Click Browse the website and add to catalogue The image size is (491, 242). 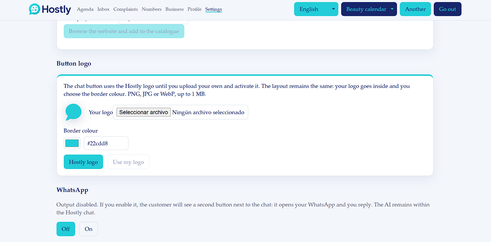[124, 31]
